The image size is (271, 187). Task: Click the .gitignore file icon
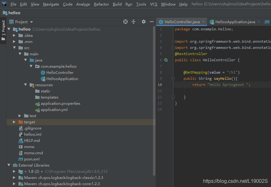pos(21,128)
